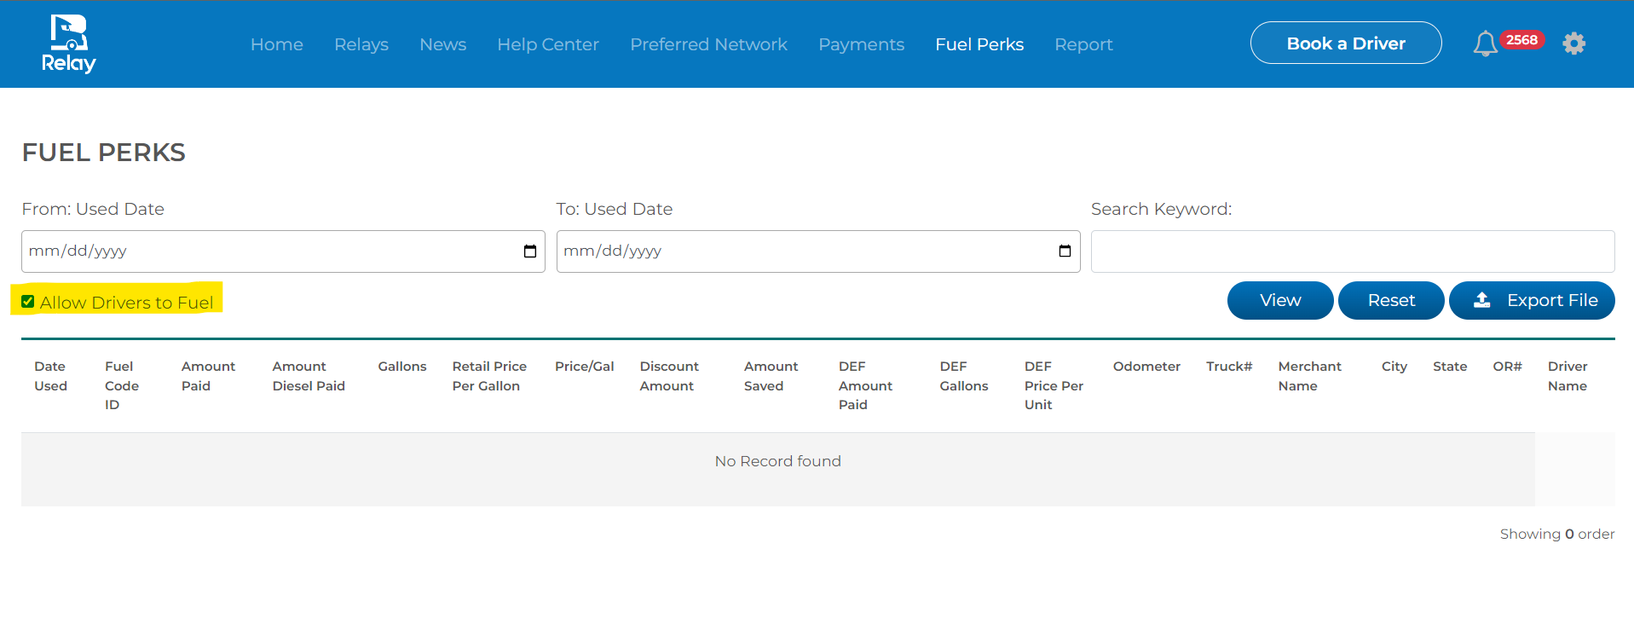Viewport: 1634px width, 624px height.
Task: Open the Help Center link
Action: pos(547,44)
